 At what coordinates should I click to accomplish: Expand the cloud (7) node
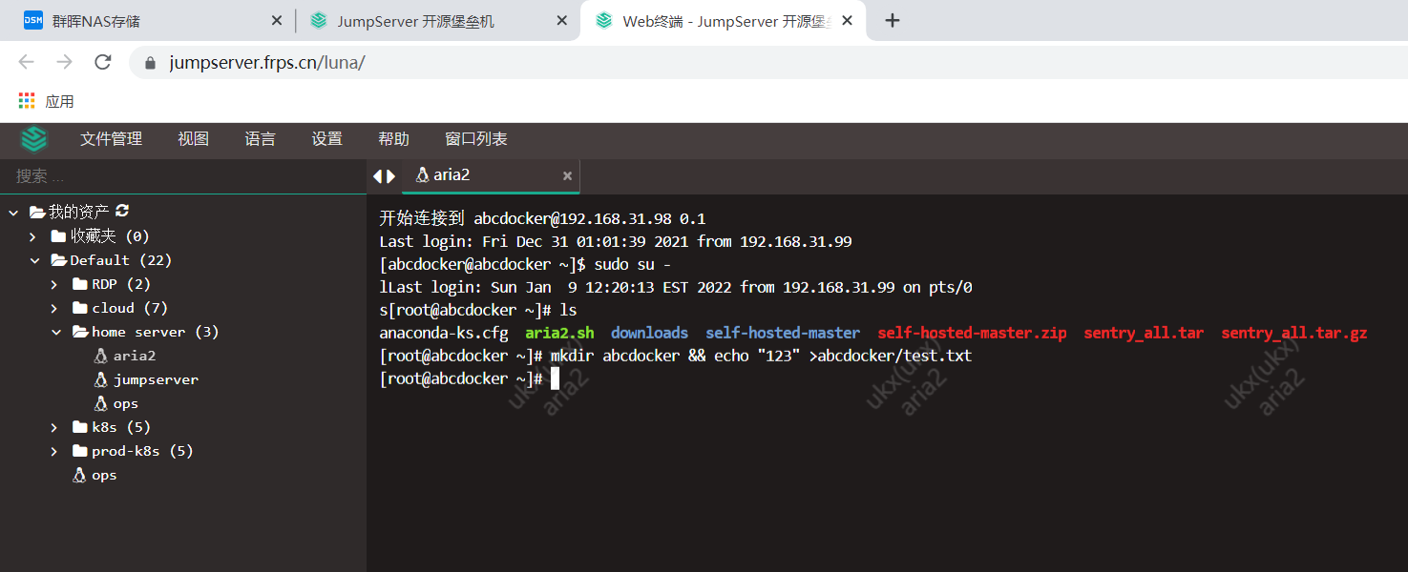coord(55,308)
